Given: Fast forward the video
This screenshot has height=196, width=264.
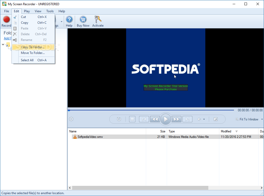Looking at the screenshot, I should click(176, 119).
